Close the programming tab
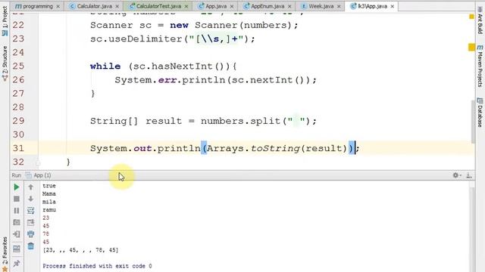Screen dimensions: 485x272 [58, 7]
